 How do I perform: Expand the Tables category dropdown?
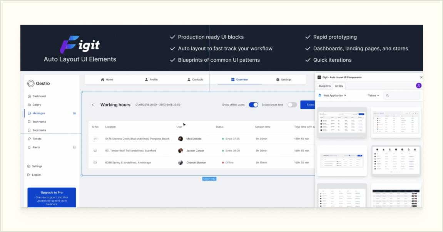(373, 96)
